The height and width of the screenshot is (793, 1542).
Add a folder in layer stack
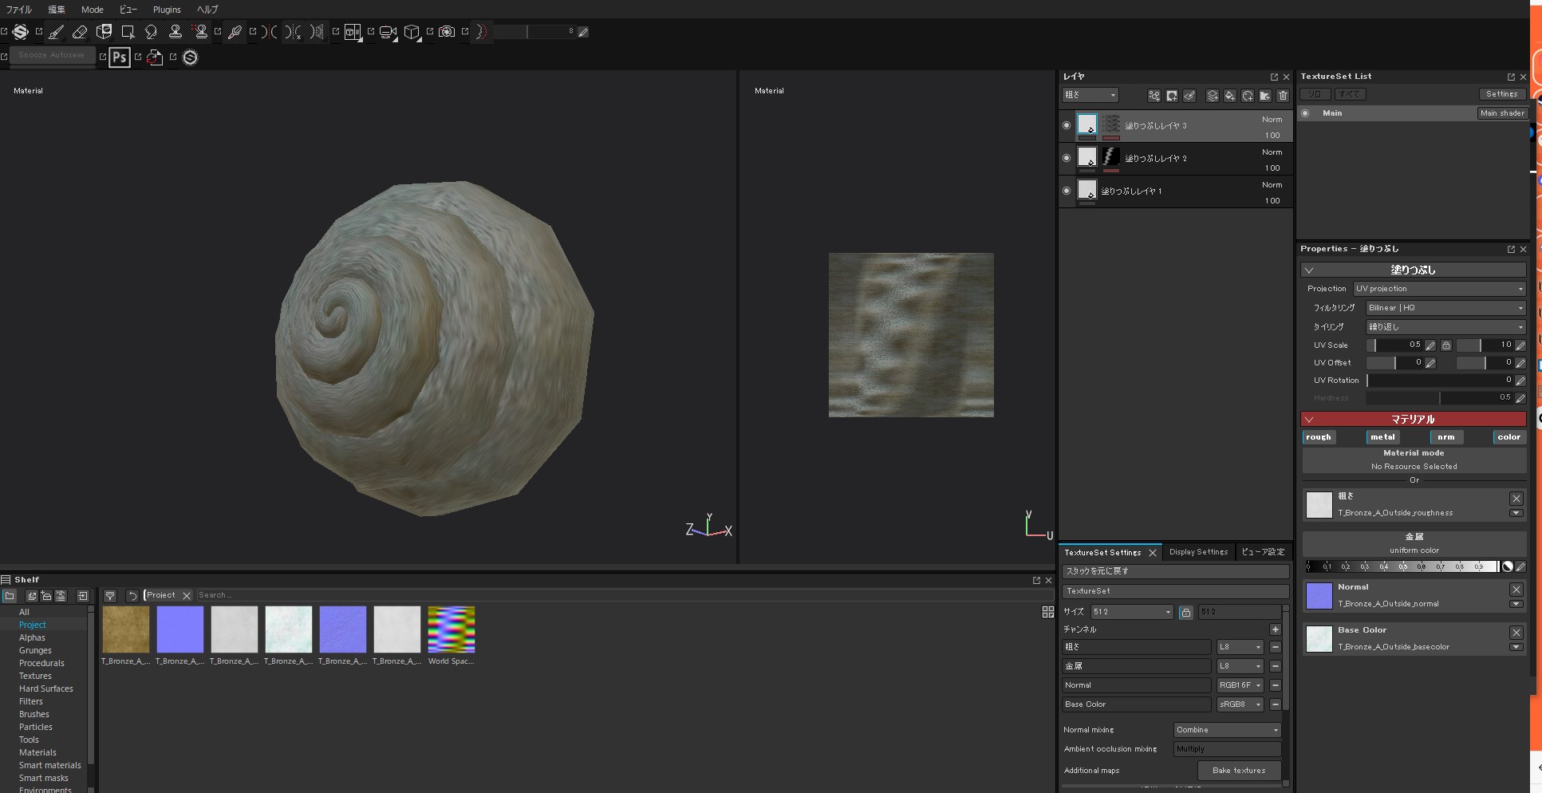click(x=1265, y=96)
